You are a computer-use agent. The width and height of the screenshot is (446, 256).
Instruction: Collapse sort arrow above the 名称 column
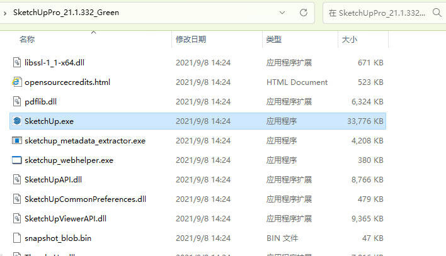coord(94,31)
